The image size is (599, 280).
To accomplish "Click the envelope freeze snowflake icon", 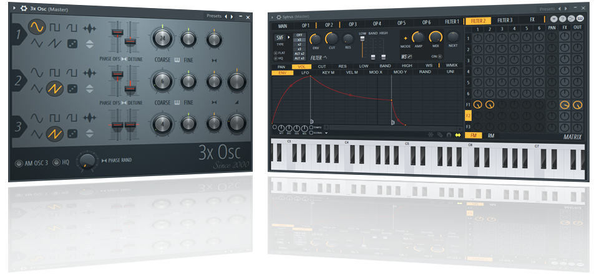I will click(x=431, y=134).
